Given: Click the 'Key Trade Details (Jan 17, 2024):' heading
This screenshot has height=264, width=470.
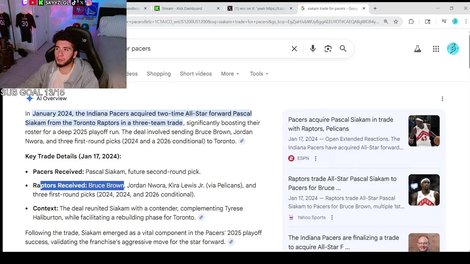Looking at the screenshot, I should point(73,156).
